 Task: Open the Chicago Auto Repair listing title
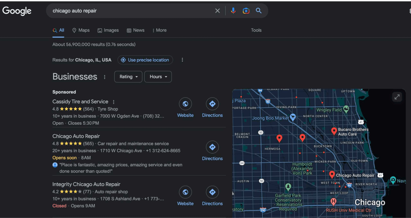coord(76,136)
